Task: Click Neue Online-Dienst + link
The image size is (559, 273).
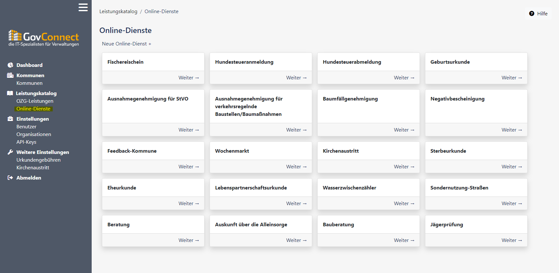Action: [127, 44]
